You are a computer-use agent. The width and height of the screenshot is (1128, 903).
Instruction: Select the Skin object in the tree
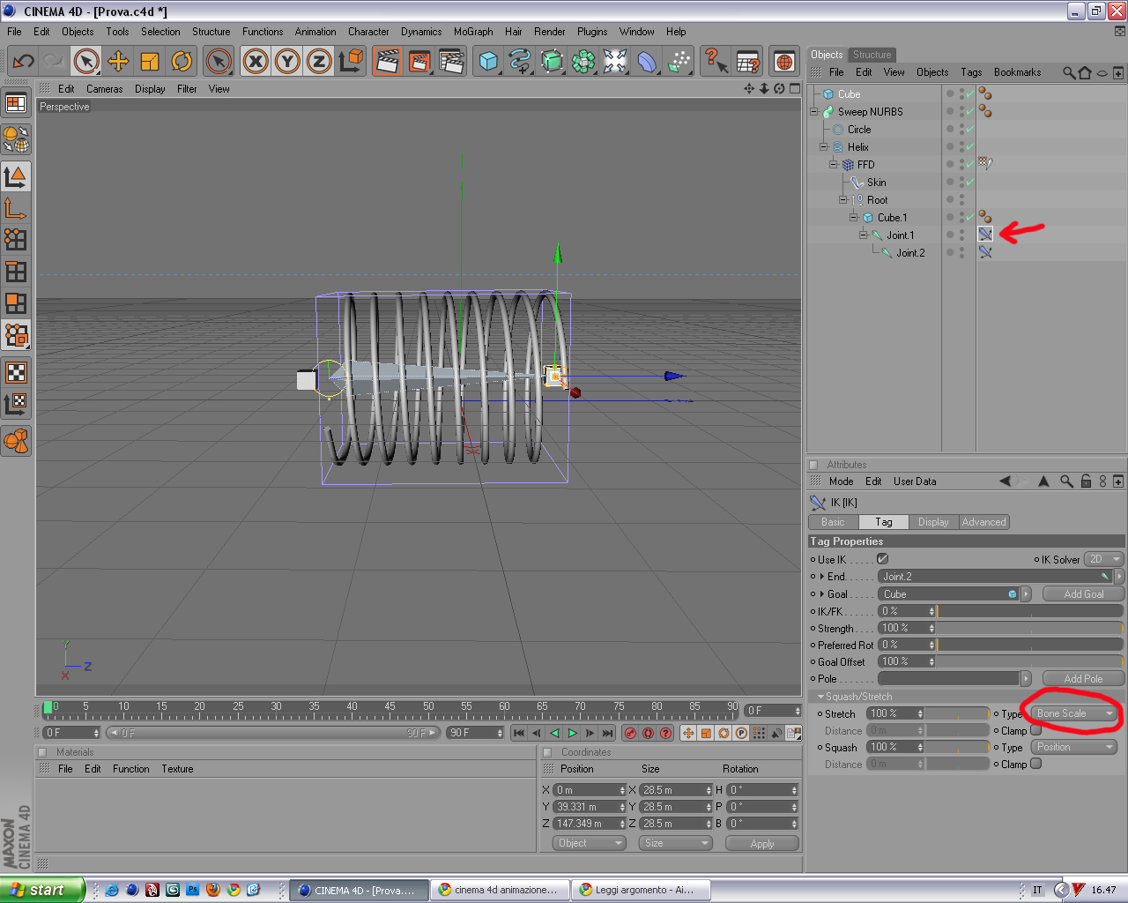877,183
